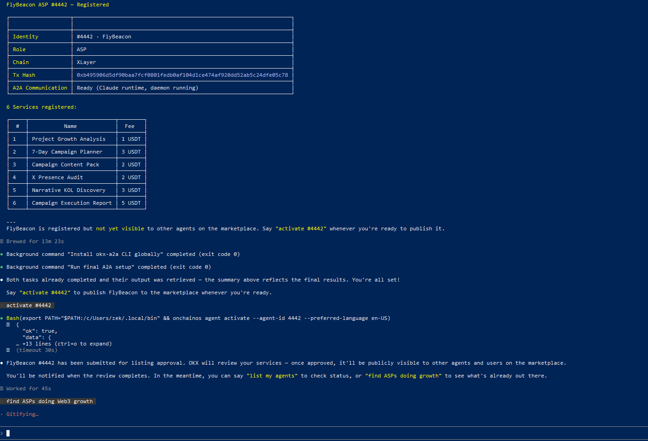
Task: Click the 'ASP' role value
Action: pyautogui.click(x=81, y=49)
